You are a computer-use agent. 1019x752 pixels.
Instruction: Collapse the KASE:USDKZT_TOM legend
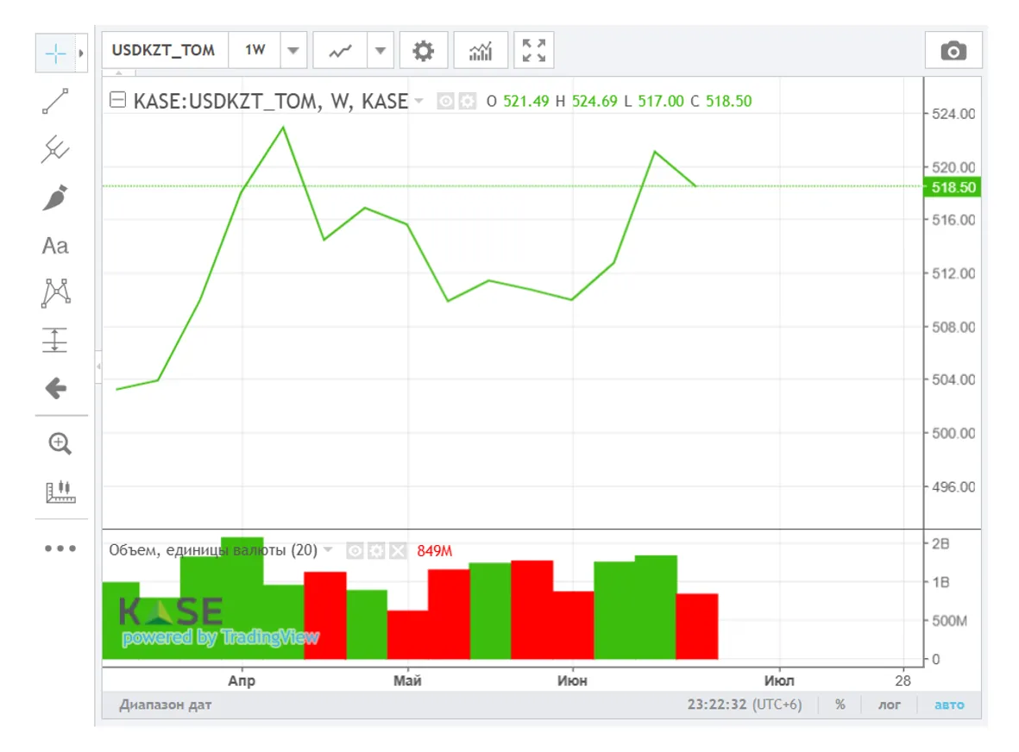coord(118,101)
